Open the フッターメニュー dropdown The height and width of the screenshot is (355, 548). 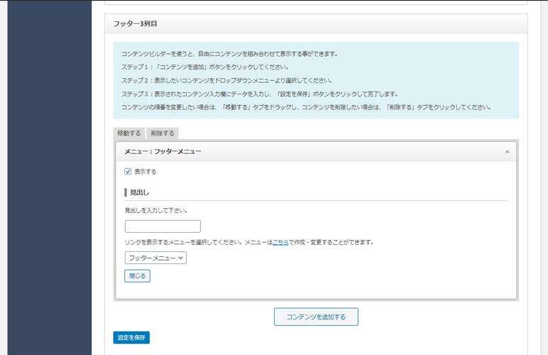coord(155,258)
